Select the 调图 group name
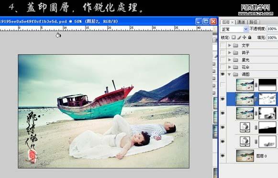Screen dimensions: 278x178 [x=245, y=75]
